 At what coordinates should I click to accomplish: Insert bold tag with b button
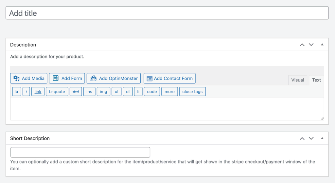click(17, 92)
